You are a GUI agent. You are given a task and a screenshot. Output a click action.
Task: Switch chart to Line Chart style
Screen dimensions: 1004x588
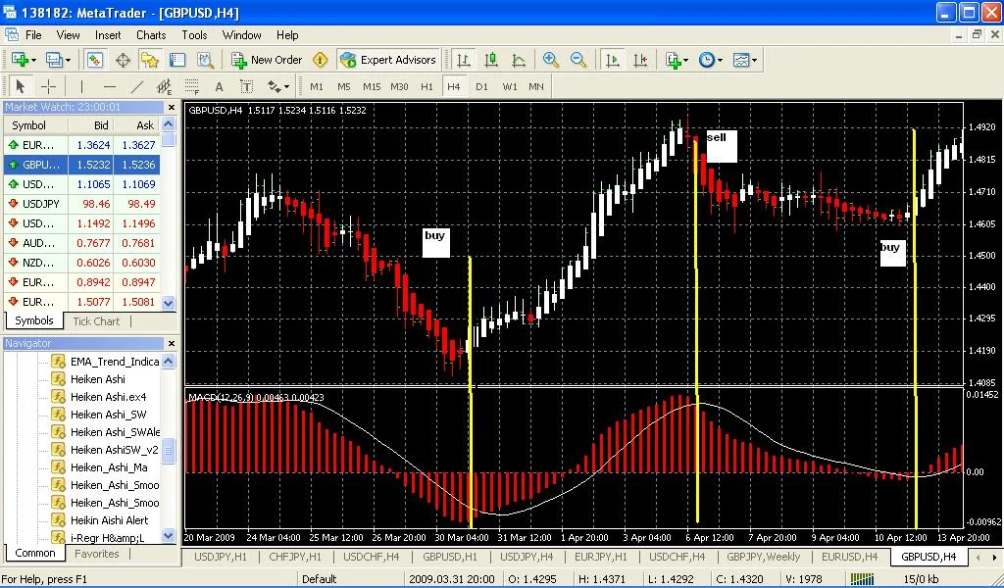pyautogui.click(x=519, y=60)
